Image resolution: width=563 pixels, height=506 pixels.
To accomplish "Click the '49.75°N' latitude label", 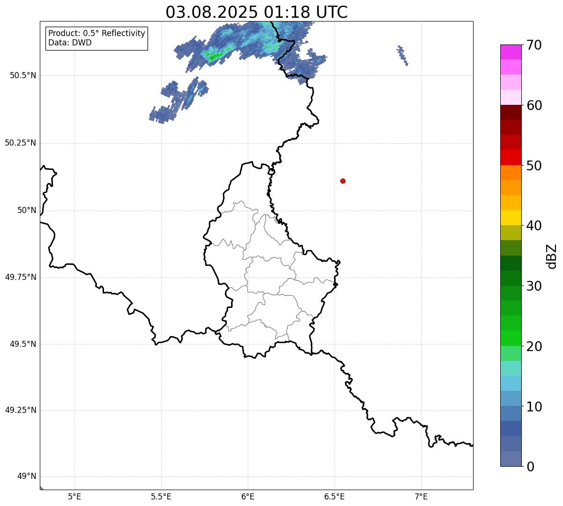I will pos(20,277).
